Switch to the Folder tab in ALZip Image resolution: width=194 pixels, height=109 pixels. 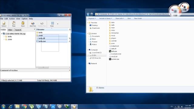pyautogui.click(x=3, y=30)
